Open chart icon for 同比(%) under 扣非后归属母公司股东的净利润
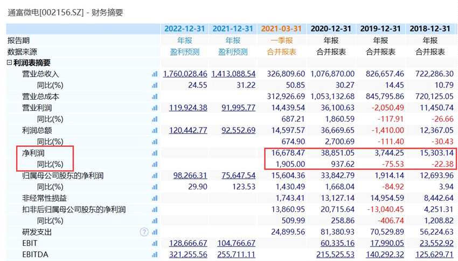458x261 pixels. 155,221
